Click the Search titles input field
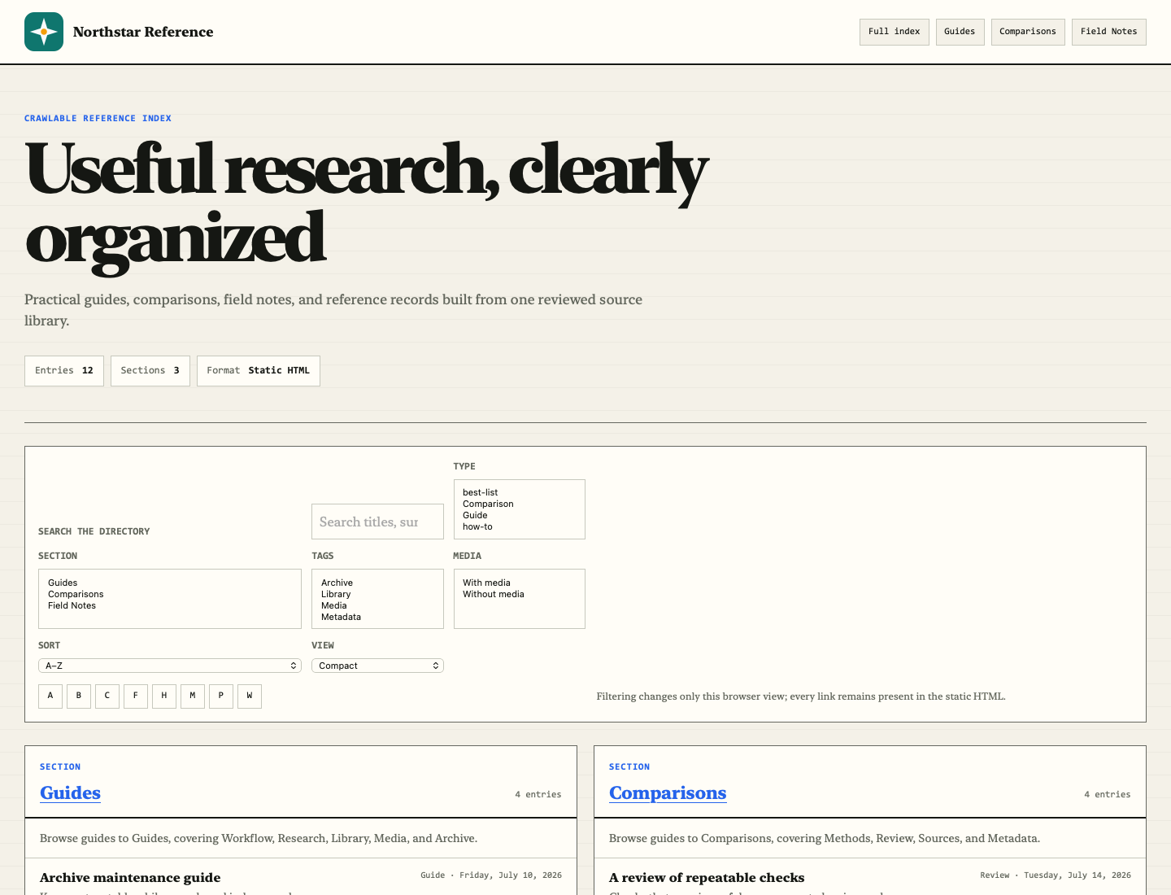Viewport: 1171px width, 895px height. pos(377,522)
